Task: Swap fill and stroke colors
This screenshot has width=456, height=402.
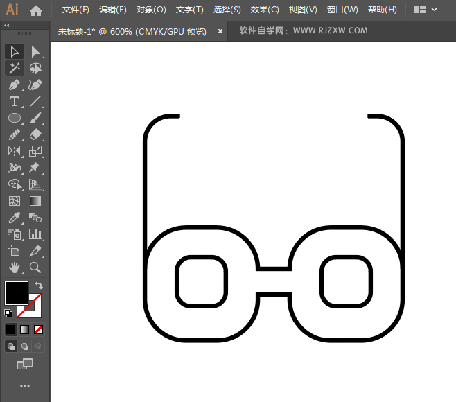Action: tap(40, 285)
